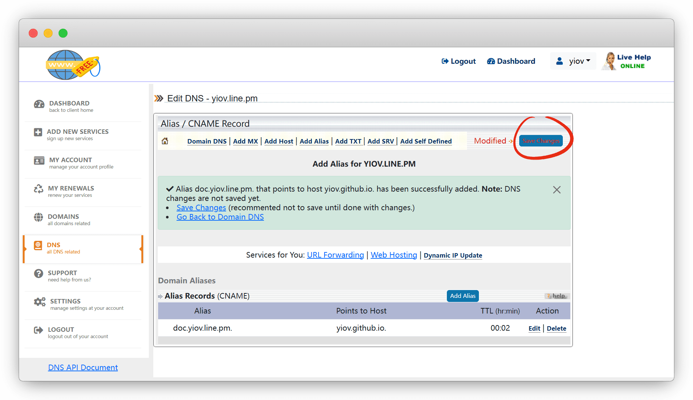The width and height of the screenshot is (693, 400).
Task: Select the Settings gears icon in sidebar
Action: pyautogui.click(x=40, y=302)
